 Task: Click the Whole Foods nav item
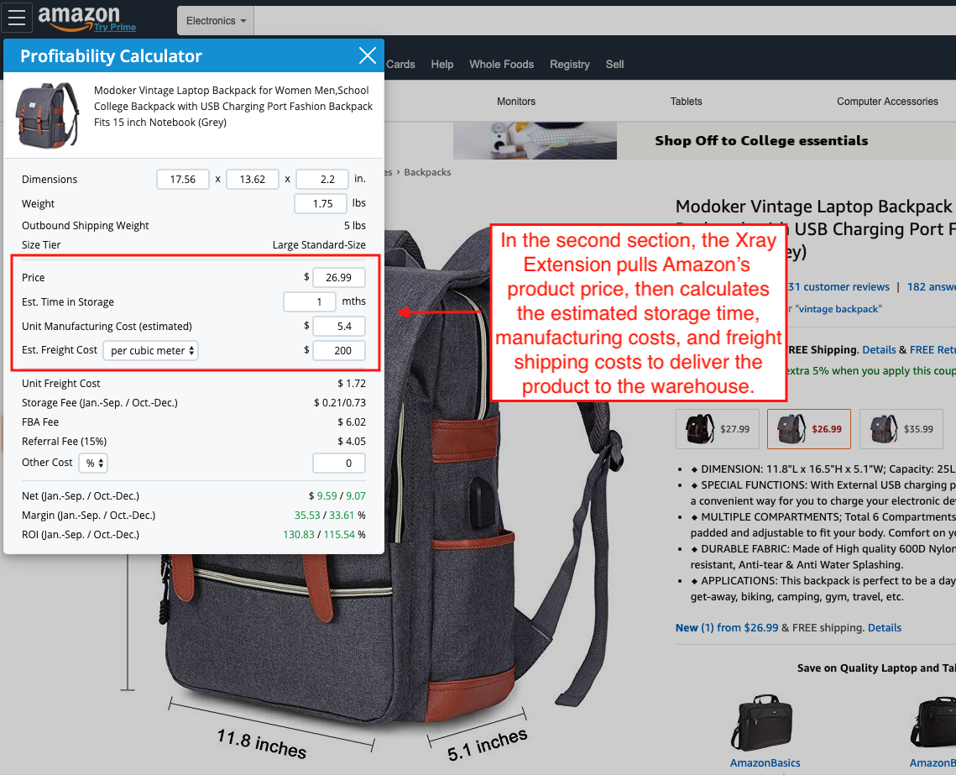tap(501, 65)
